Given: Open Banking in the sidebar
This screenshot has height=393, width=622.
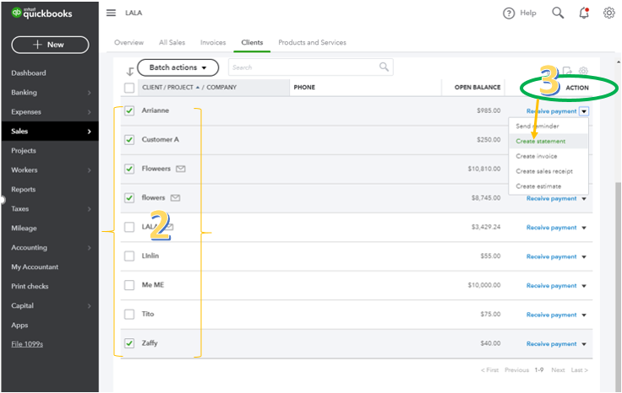Looking at the screenshot, I should pyautogui.click(x=24, y=93).
